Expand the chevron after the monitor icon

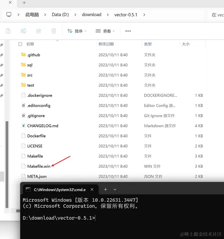pos(19,15)
